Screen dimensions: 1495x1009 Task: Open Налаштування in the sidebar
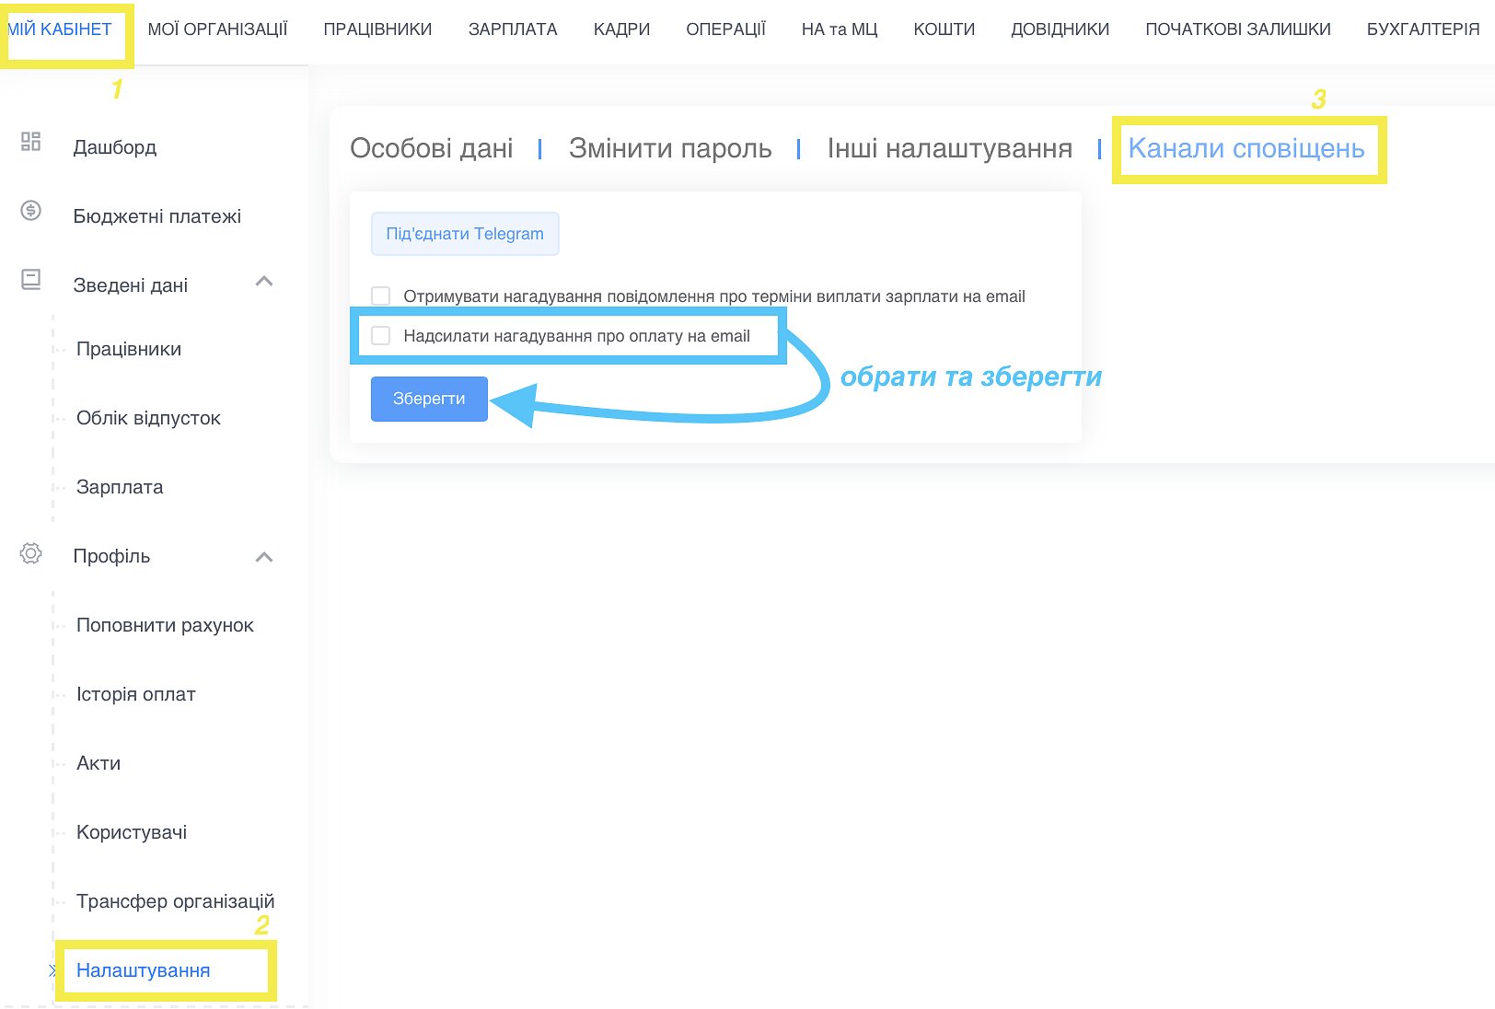tap(144, 970)
